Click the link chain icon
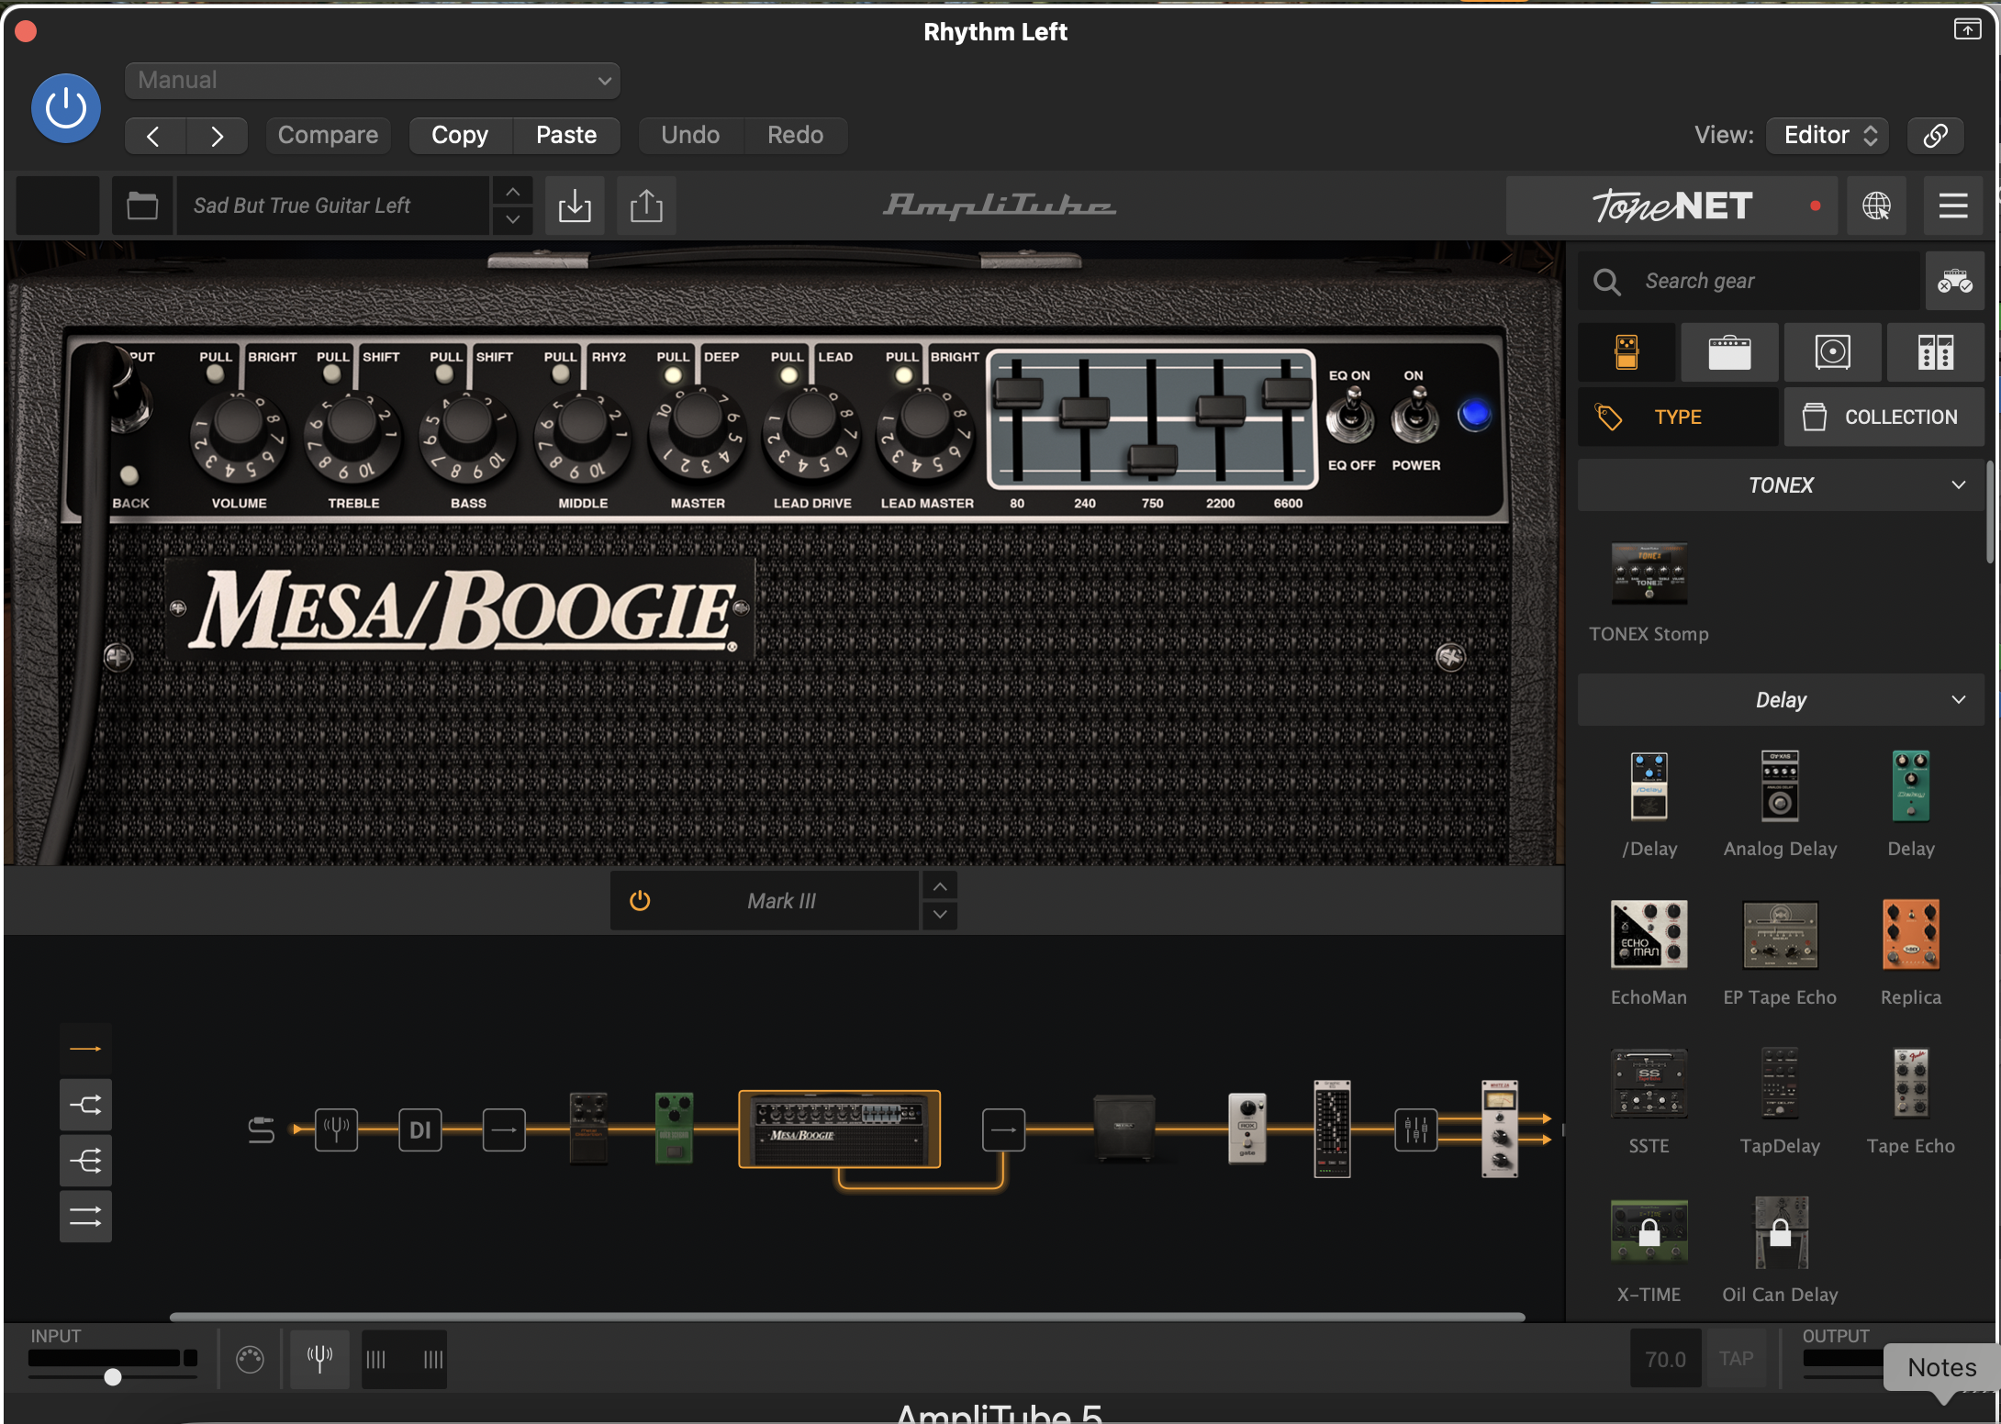Screen dimensions: 2001x1424 [1935, 136]
